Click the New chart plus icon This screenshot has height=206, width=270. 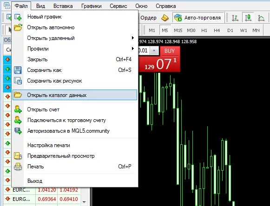(x=18, y=17)
